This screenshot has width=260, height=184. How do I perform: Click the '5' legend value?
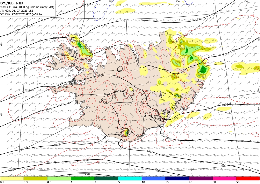(x=119, y=182)
